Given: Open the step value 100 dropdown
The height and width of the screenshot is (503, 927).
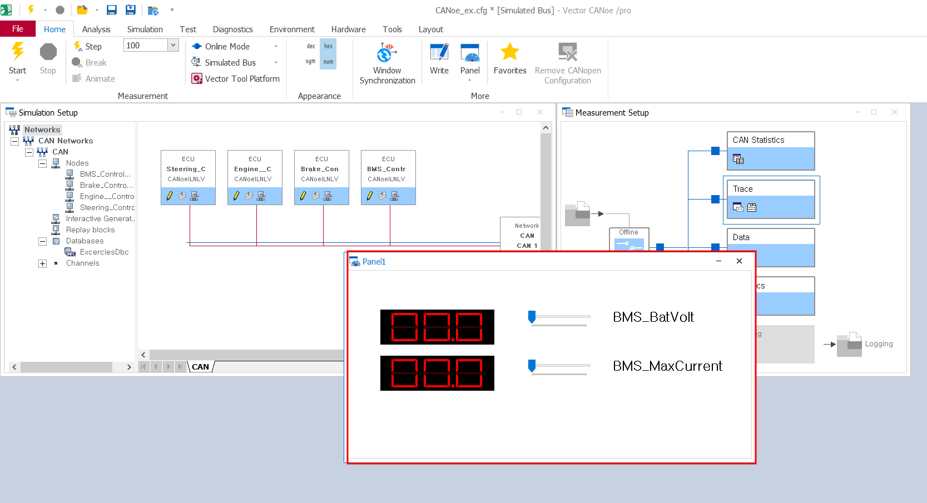Looking at the screenshot, I should click(173, 46).
